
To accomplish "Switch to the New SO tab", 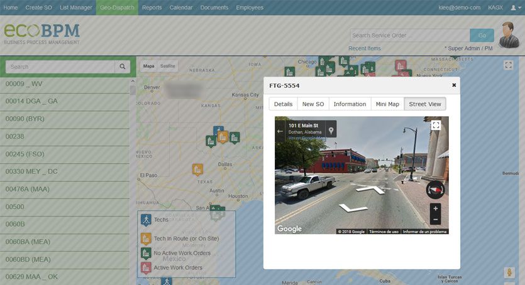I will pos(313,104).
